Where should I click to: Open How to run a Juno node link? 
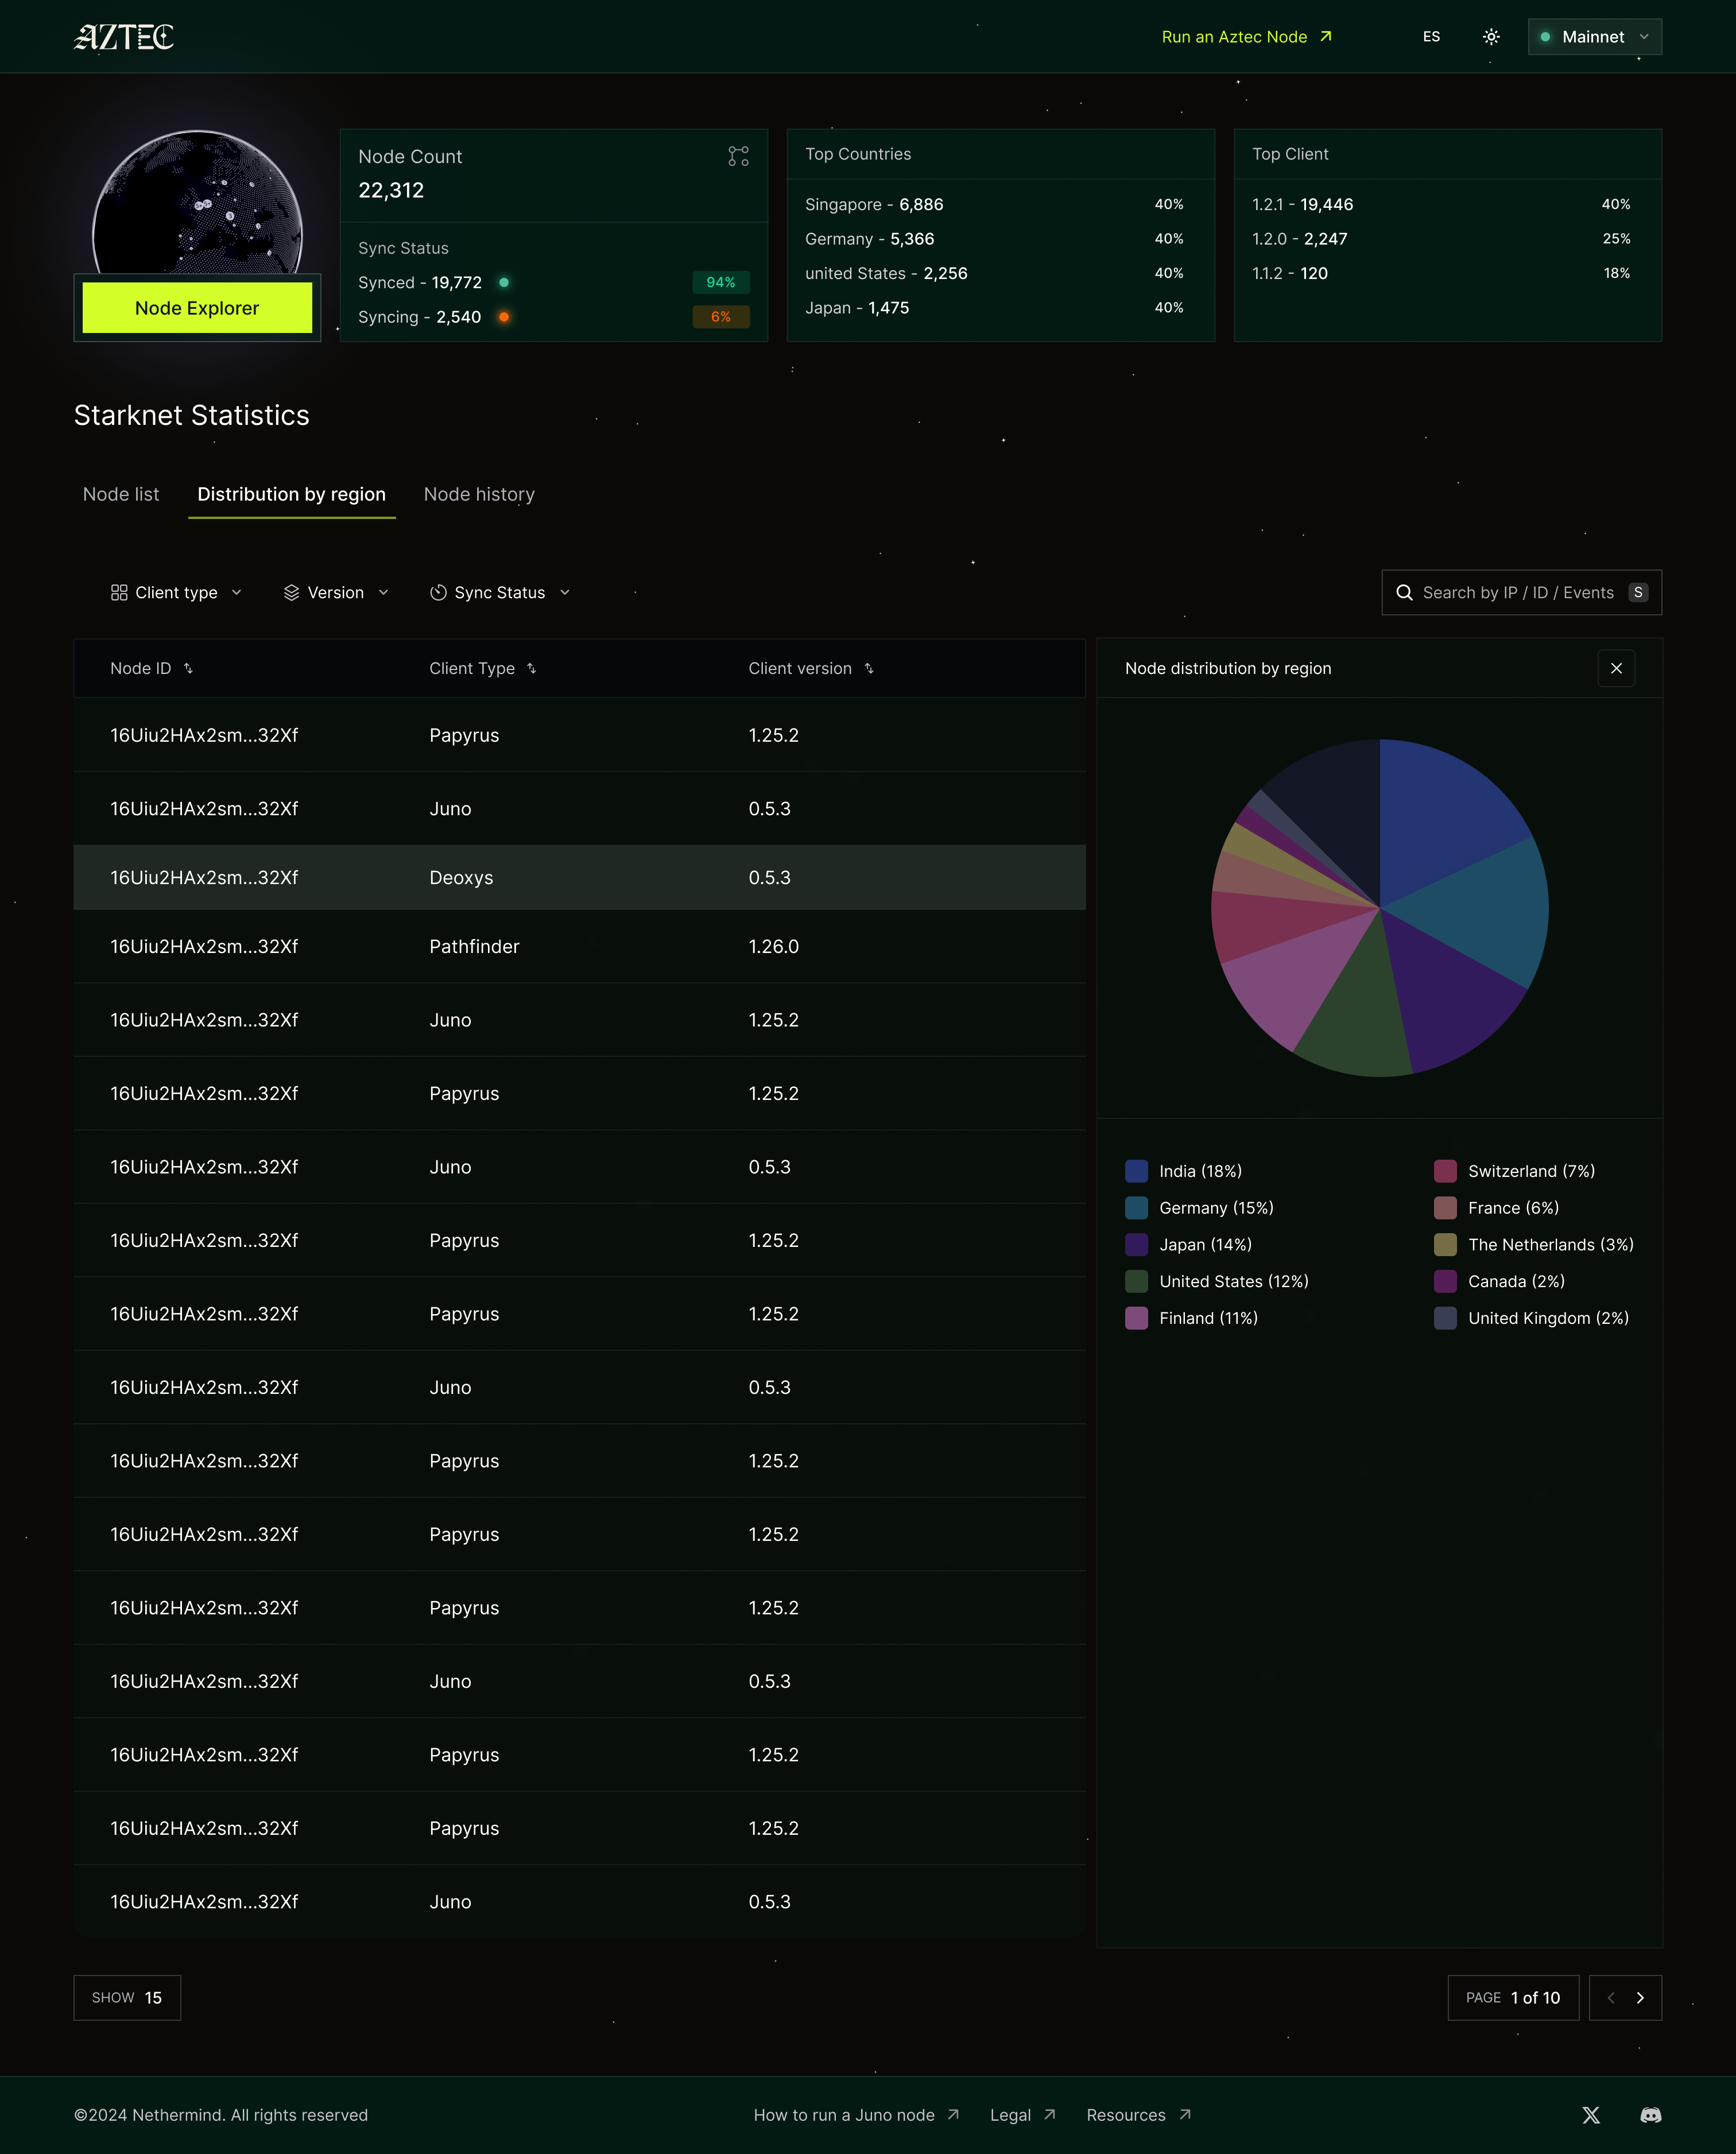[x=856, y=2115]
